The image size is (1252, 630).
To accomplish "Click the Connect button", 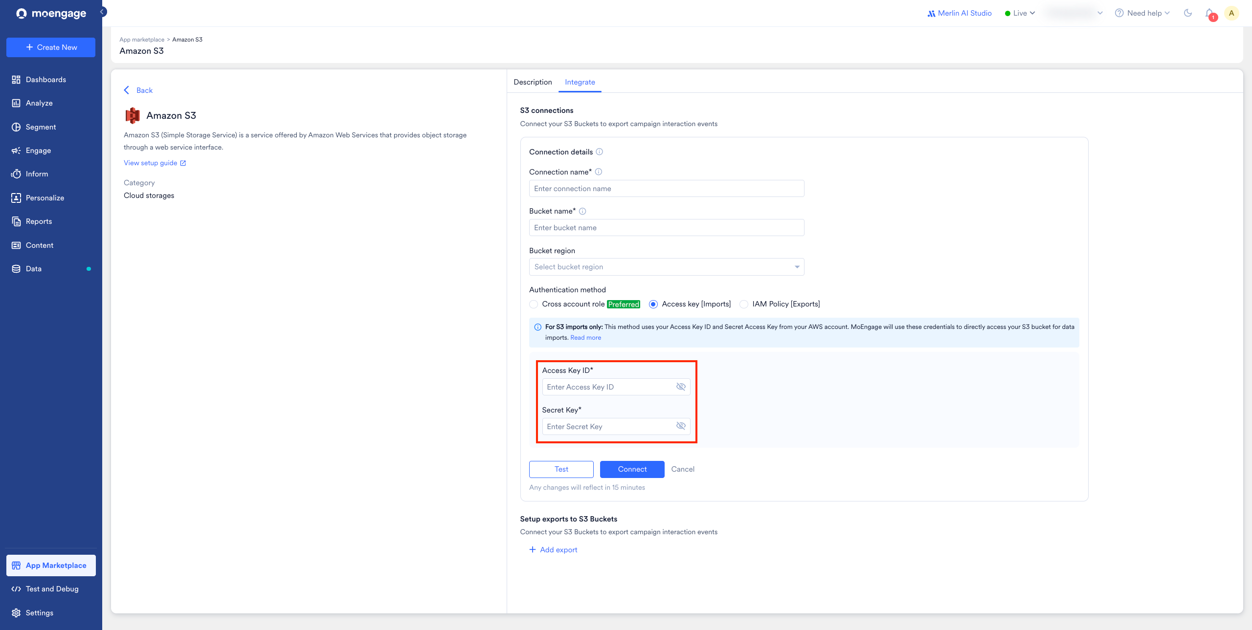I will point(632,469).
